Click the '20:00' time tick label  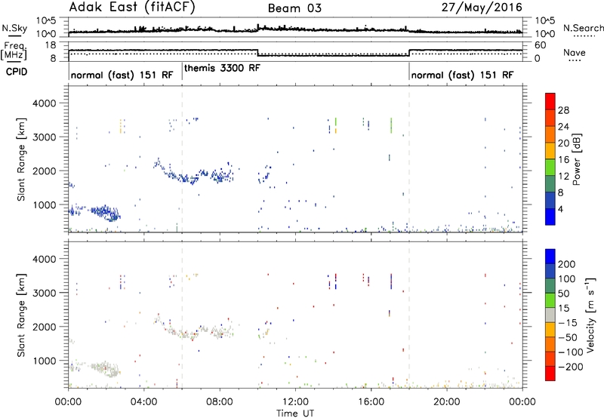[x=446, y=402]
